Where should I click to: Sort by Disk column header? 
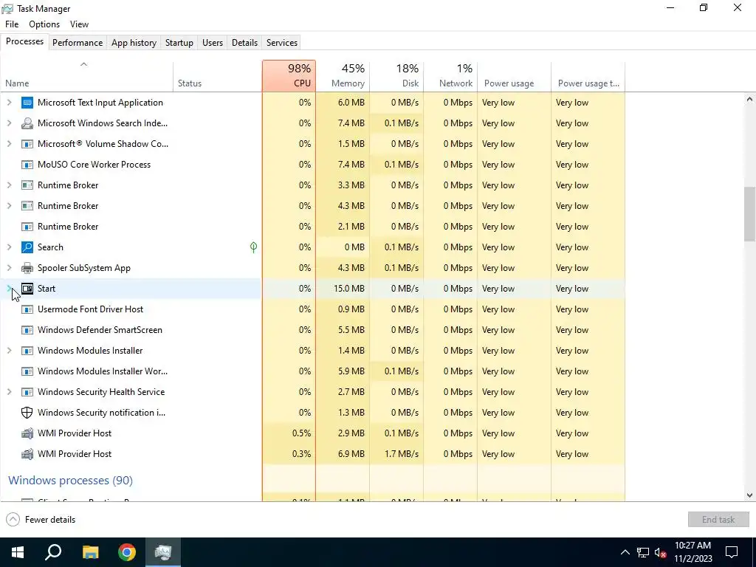coord(396,76)
